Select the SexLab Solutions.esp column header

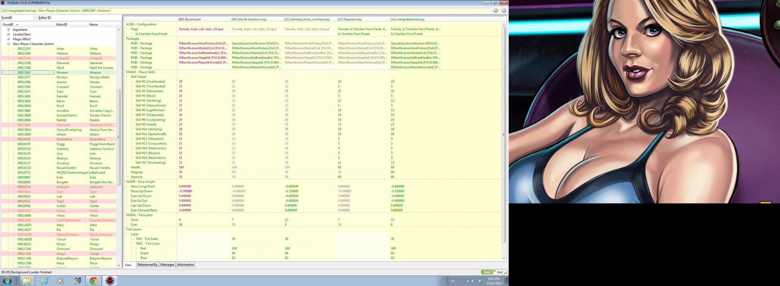256,19
